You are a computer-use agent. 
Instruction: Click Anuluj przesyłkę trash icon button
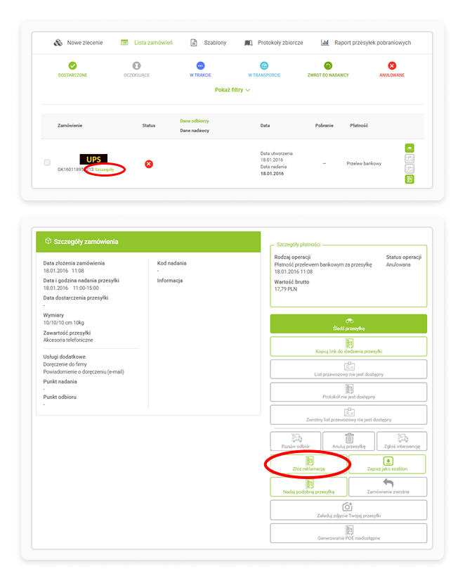tap(348, 441)
